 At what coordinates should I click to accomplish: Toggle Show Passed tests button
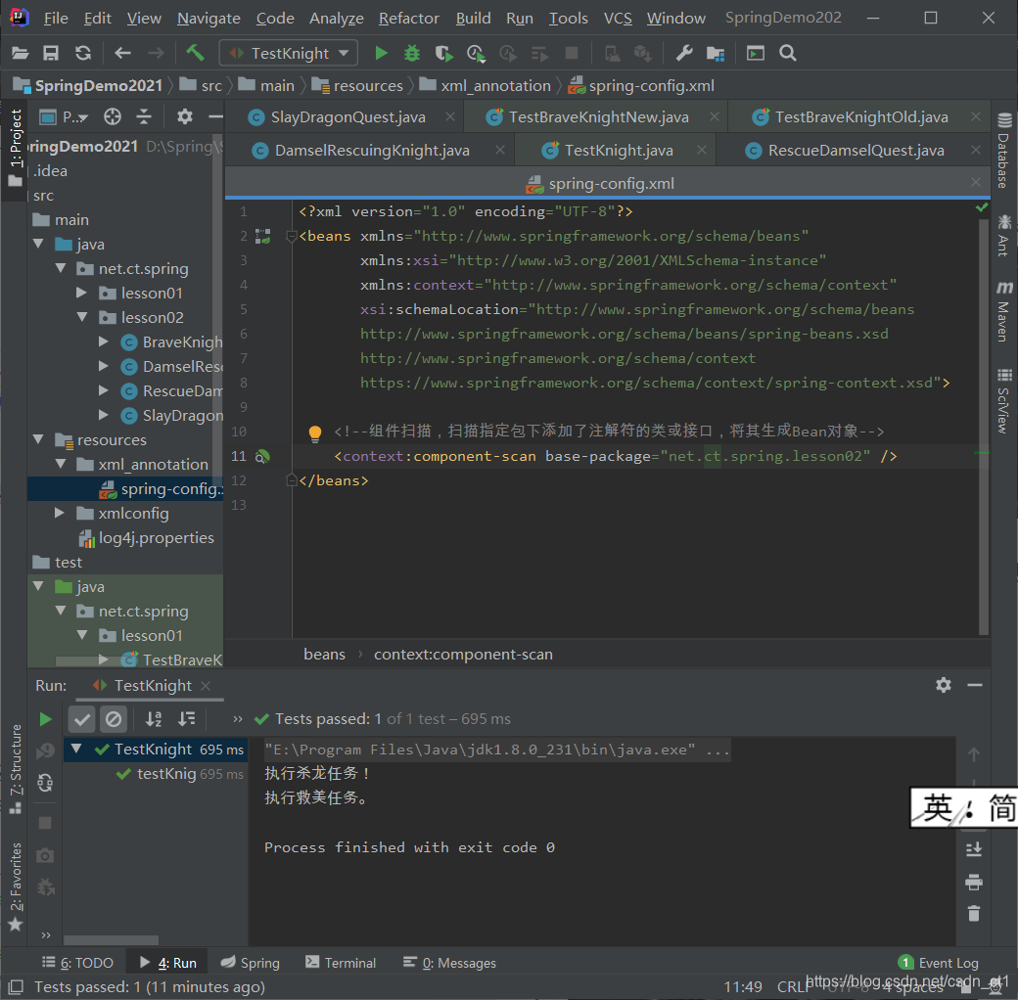coord(82,719)
